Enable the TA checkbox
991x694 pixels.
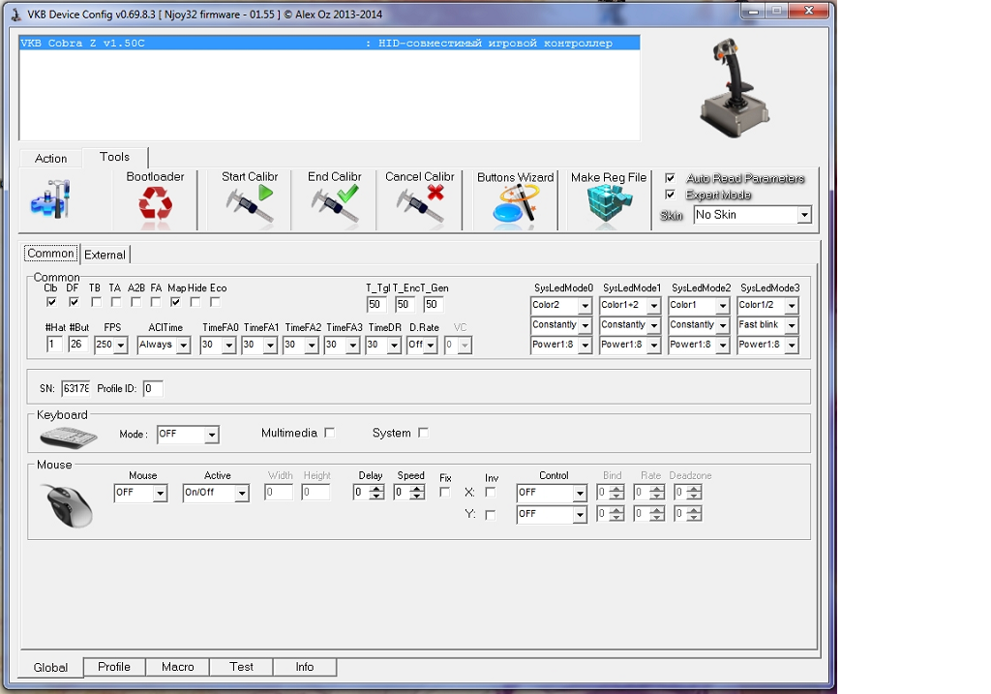(116, 302)
